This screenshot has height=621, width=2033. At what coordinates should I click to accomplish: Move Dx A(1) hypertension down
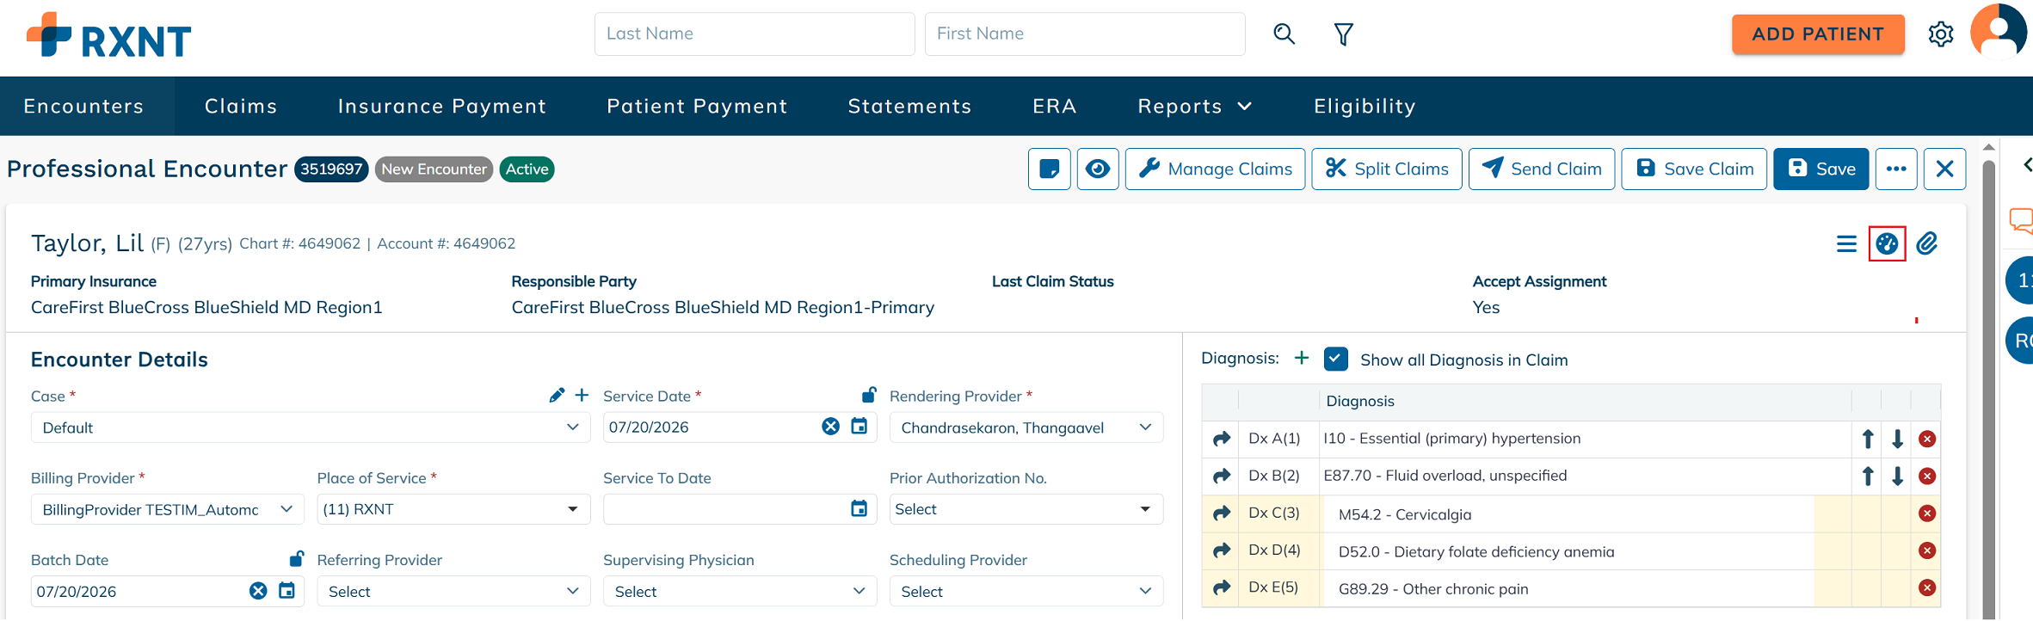pos(1897,439)
